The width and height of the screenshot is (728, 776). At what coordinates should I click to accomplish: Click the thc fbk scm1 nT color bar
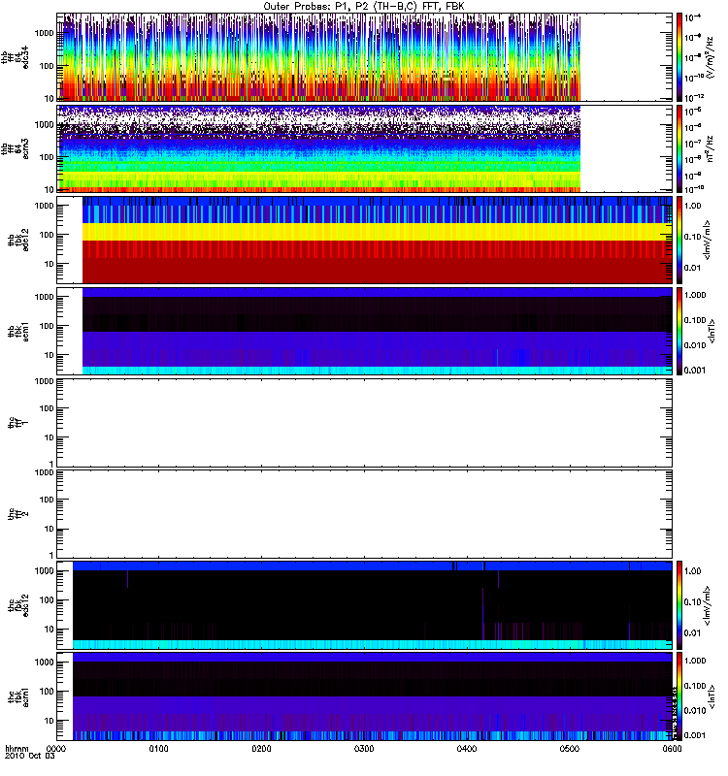coord(679,696)
